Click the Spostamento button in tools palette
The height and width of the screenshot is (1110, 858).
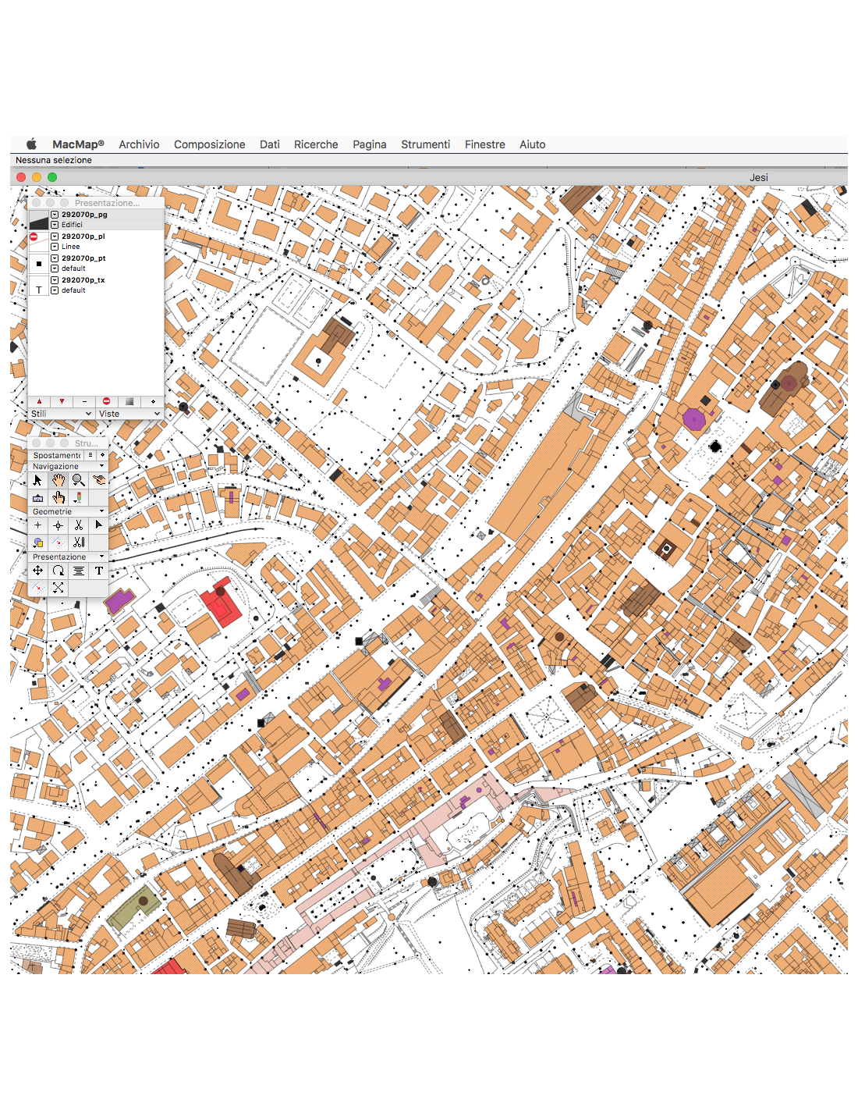56,455
